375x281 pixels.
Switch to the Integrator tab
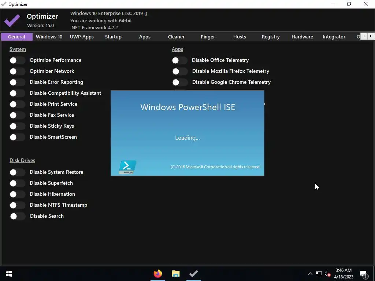[x=334, y=37]
